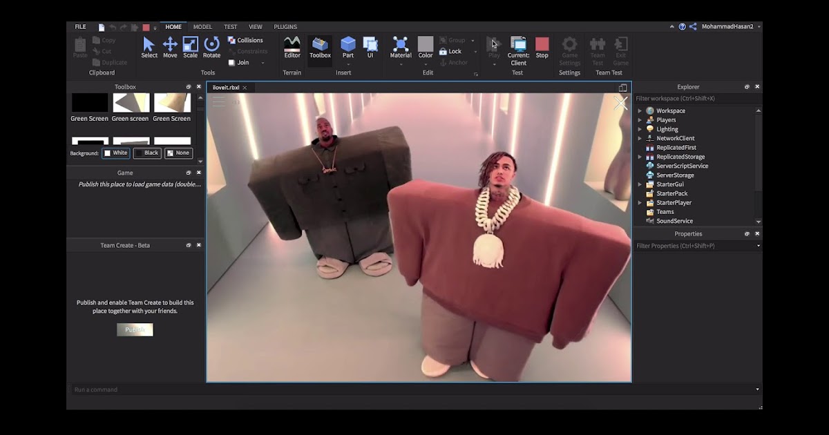Screen dimensions: 829x435
Task: Click the Play test button
Action: pyautogui.click(x=494, y=48)
